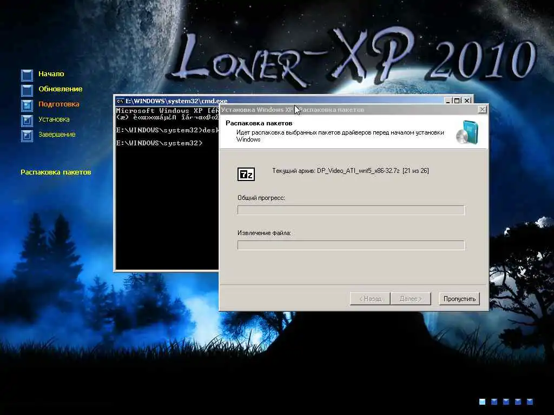Click the last progress square at bottom right
554x415 pixels.
click(530, 401)
